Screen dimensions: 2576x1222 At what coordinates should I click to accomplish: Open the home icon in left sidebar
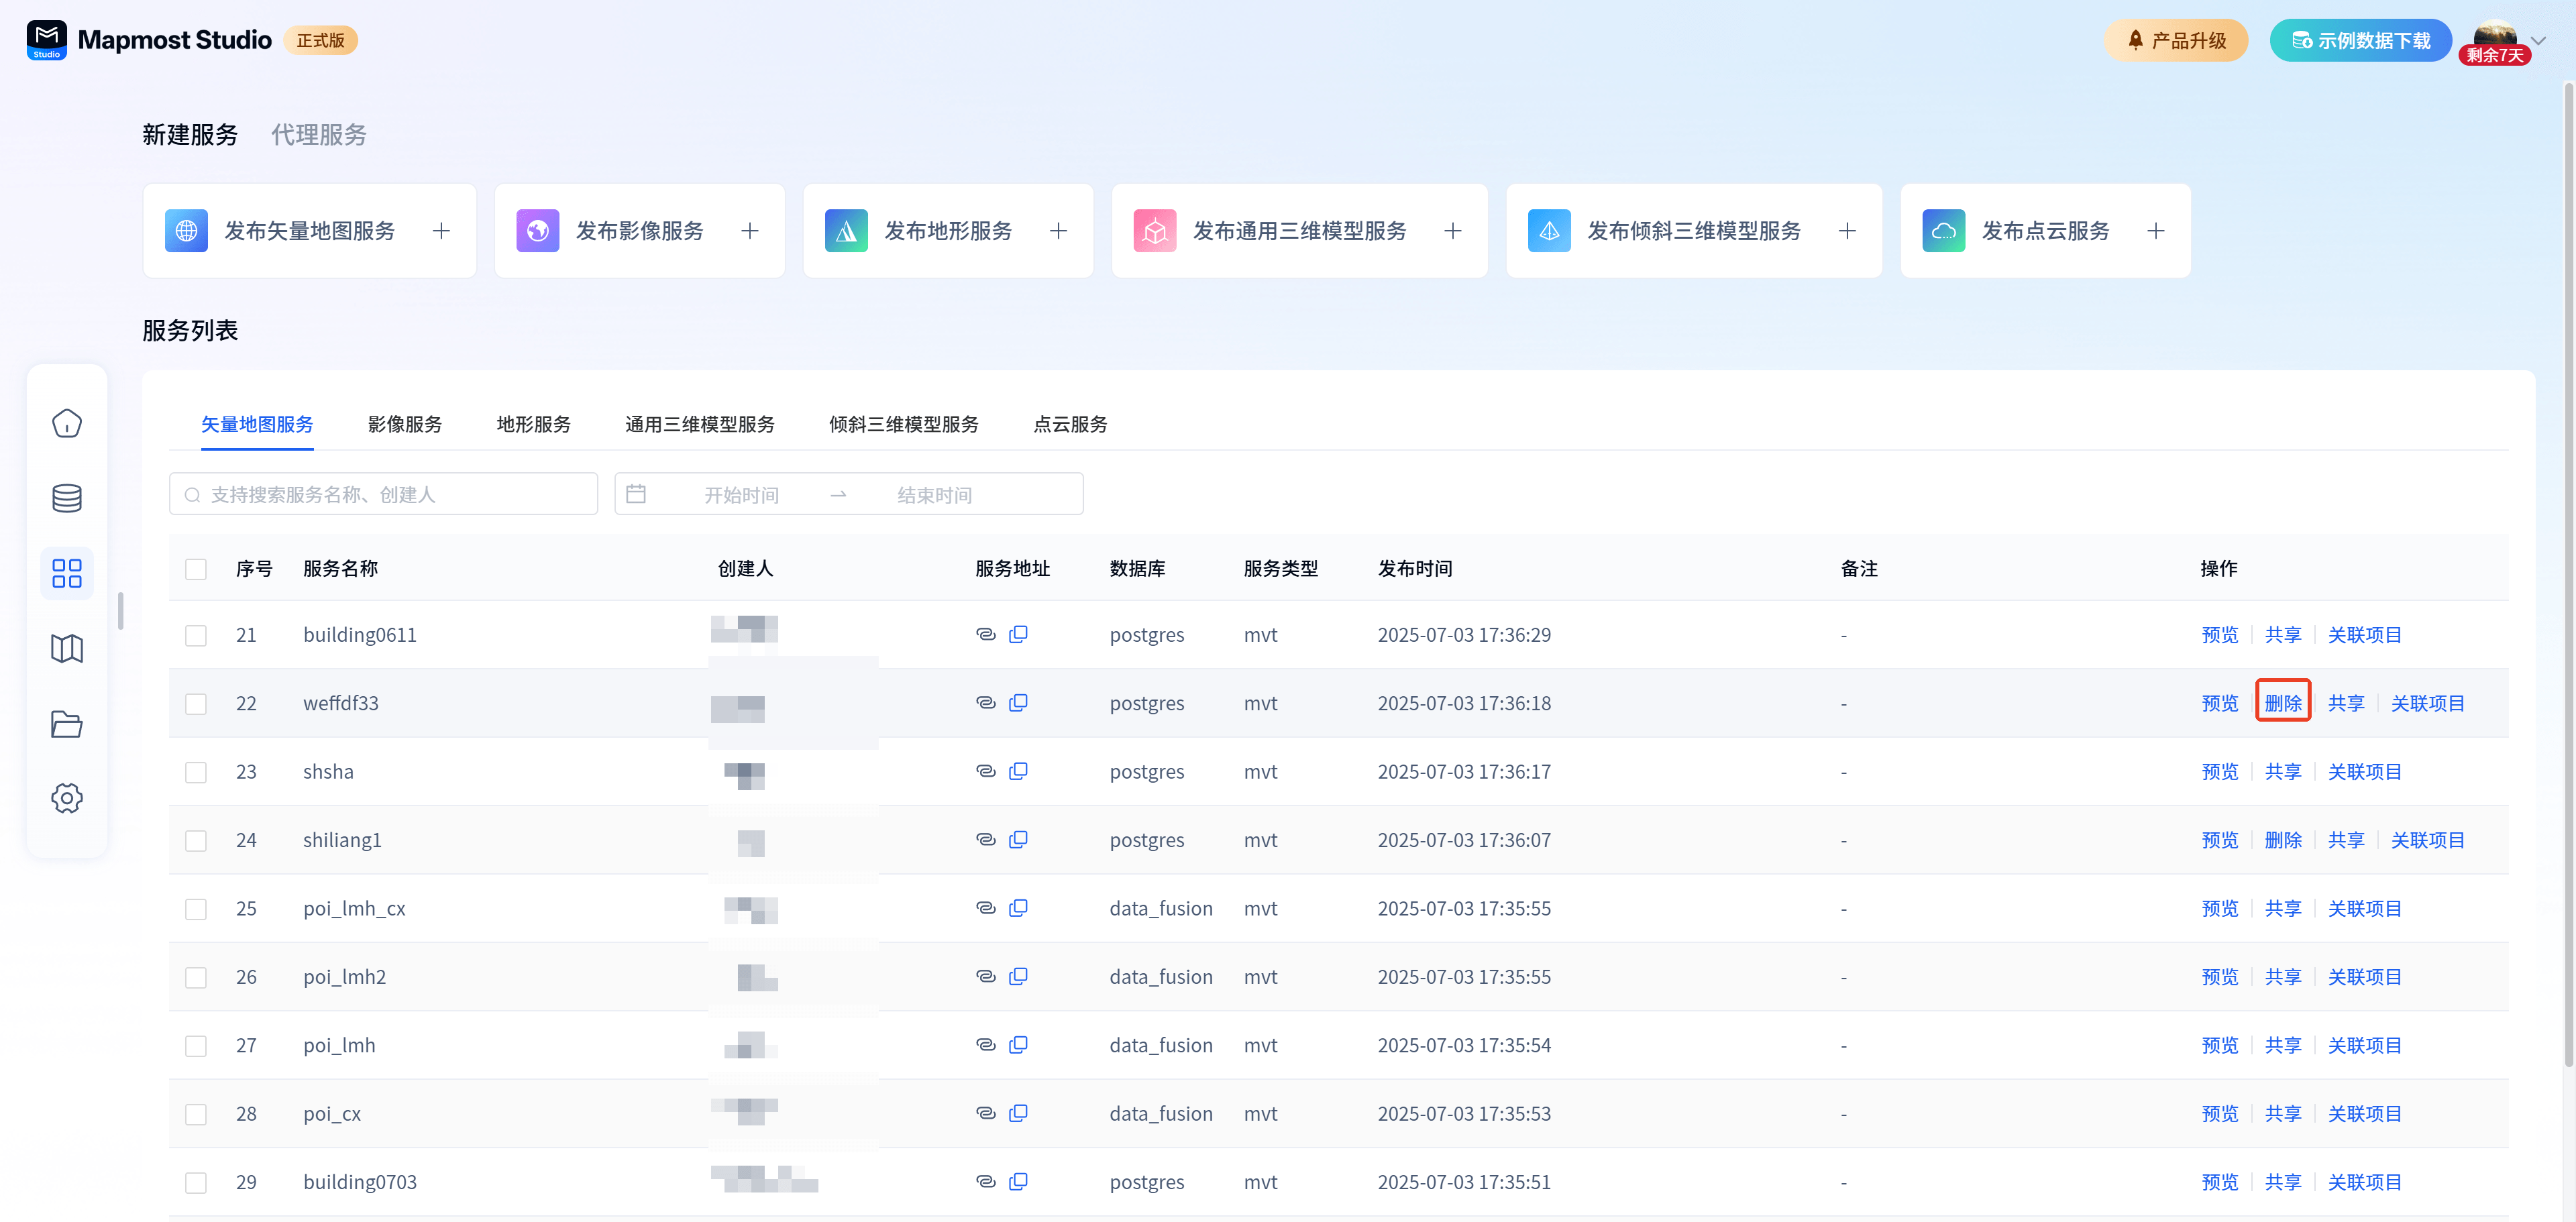(x=67, y=424)
